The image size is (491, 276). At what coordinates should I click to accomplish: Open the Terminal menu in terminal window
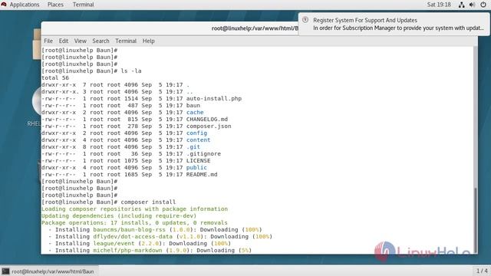126,41
